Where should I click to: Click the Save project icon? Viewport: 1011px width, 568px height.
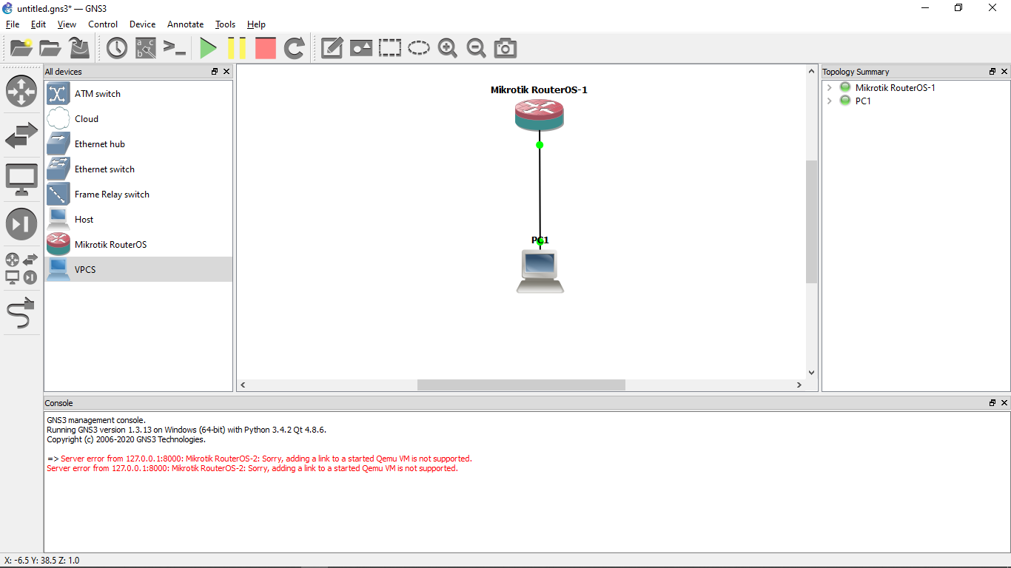(78, 48)
